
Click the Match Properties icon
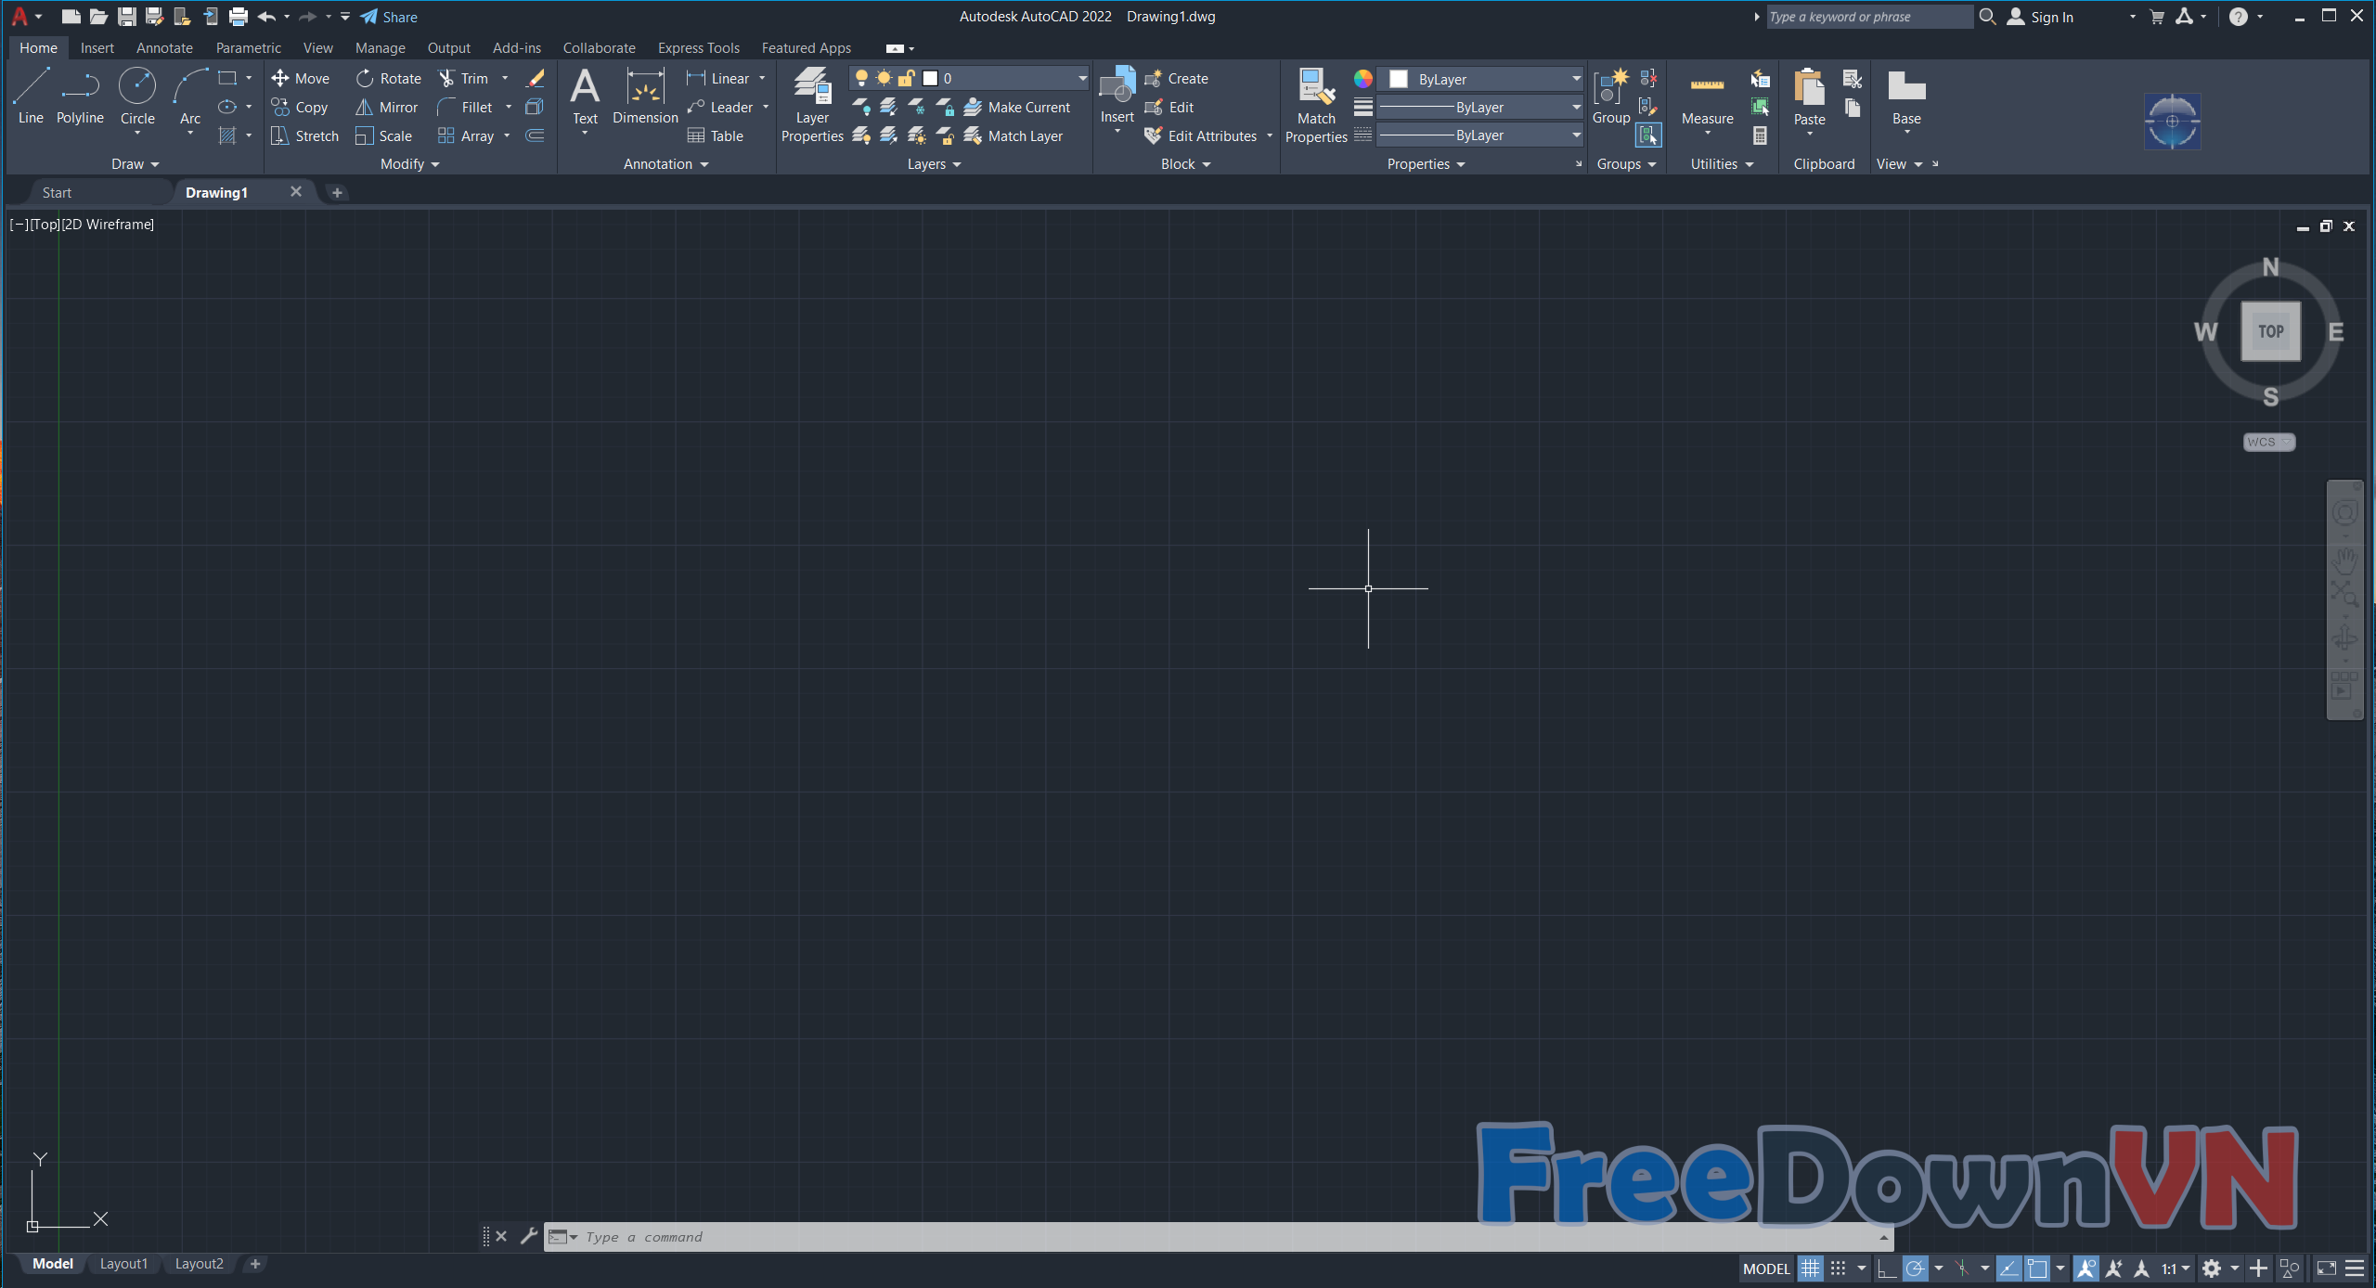(1316, 104)
